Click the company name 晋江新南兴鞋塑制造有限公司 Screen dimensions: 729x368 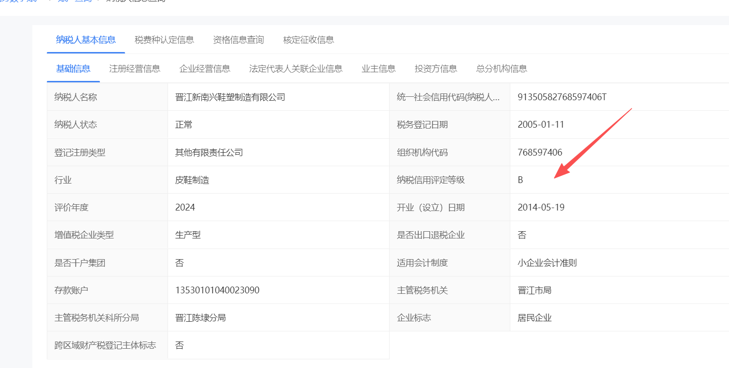(230, 97)
